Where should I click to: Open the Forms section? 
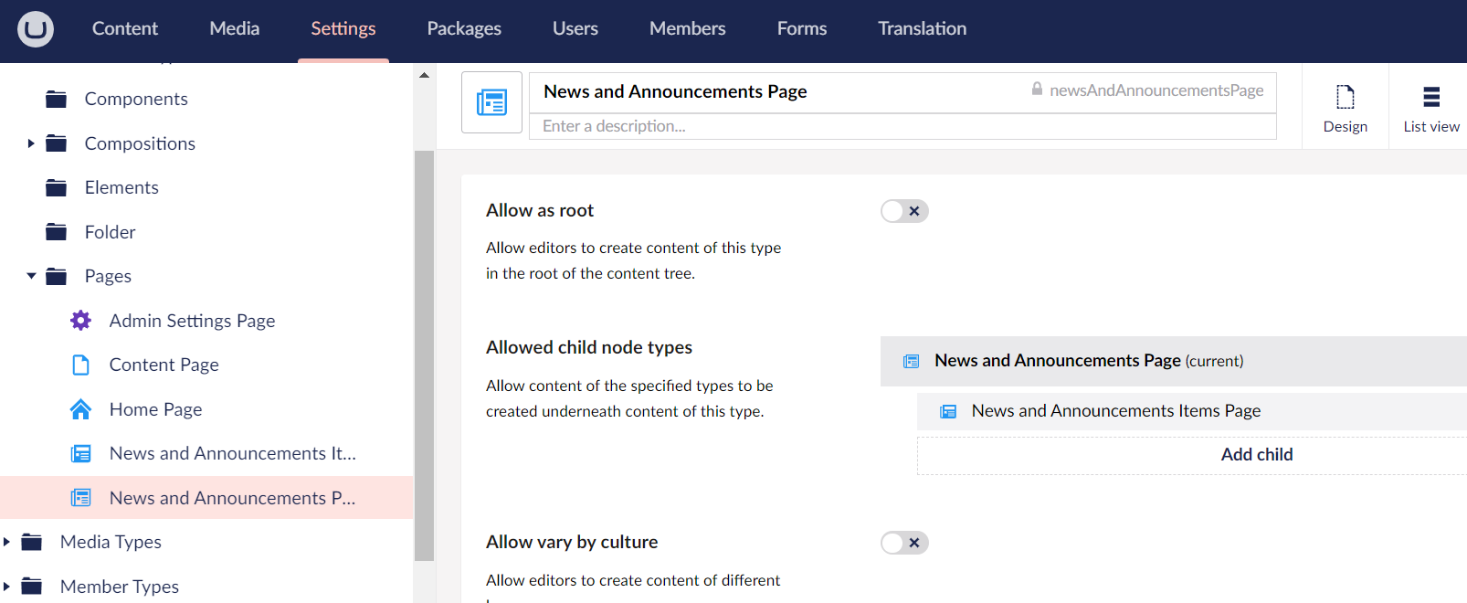point(802,28)
